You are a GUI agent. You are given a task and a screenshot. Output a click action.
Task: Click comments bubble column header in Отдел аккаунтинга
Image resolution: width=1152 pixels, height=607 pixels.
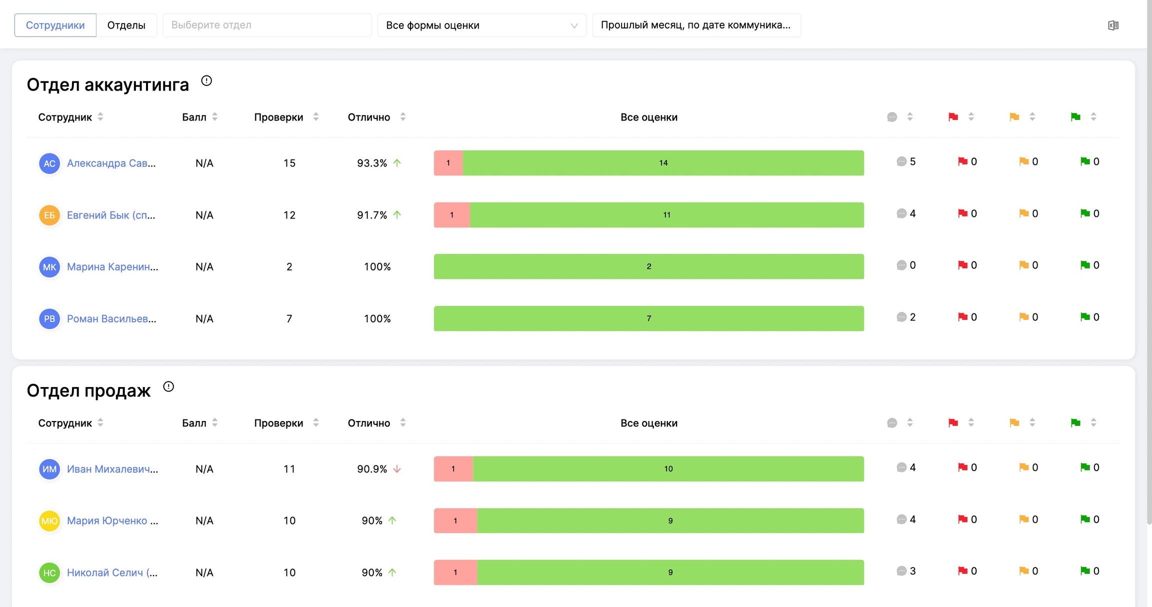point(892,117)
